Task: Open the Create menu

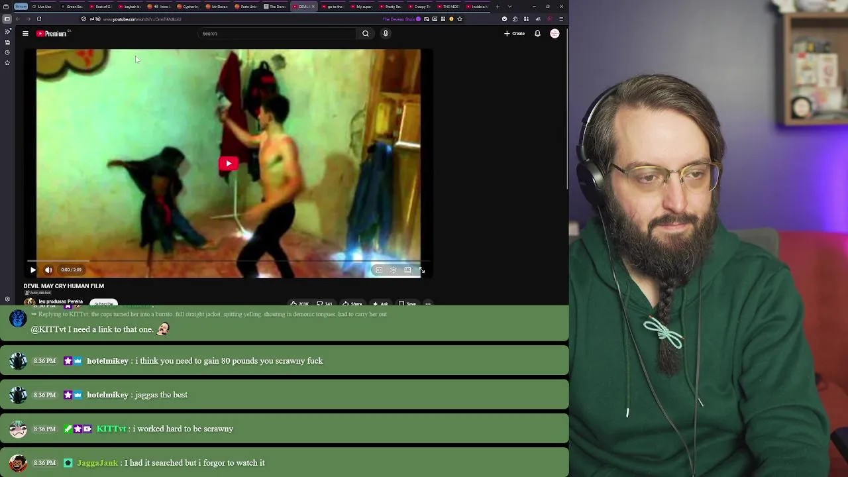Action: click(514, 33)
